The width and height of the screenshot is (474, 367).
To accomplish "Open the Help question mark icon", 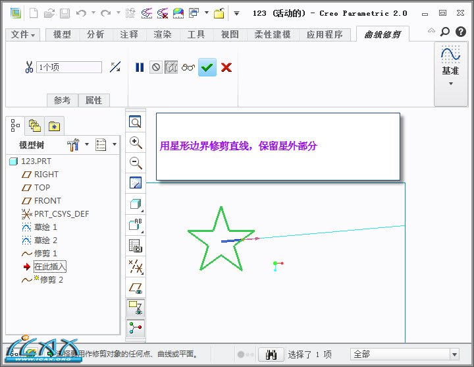I will [461, 32].
